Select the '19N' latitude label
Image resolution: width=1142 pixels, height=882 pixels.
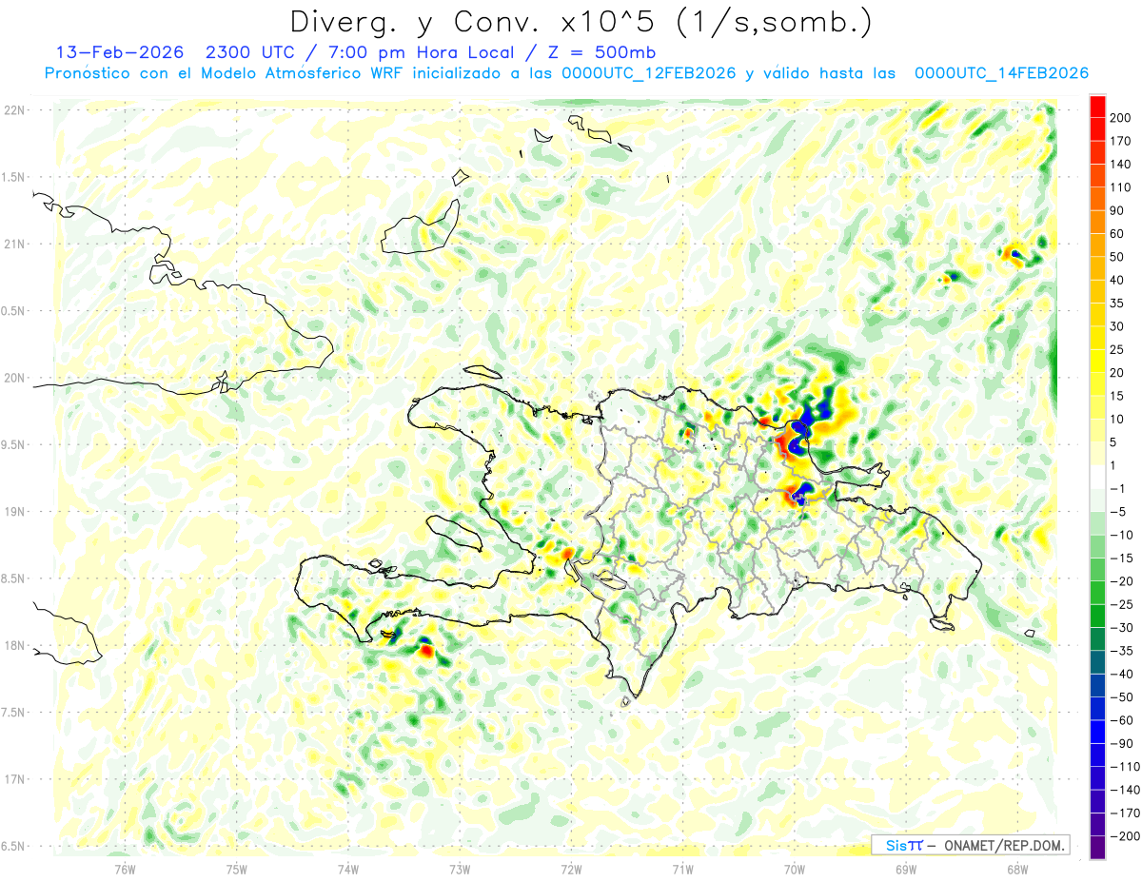coord(14,512)
